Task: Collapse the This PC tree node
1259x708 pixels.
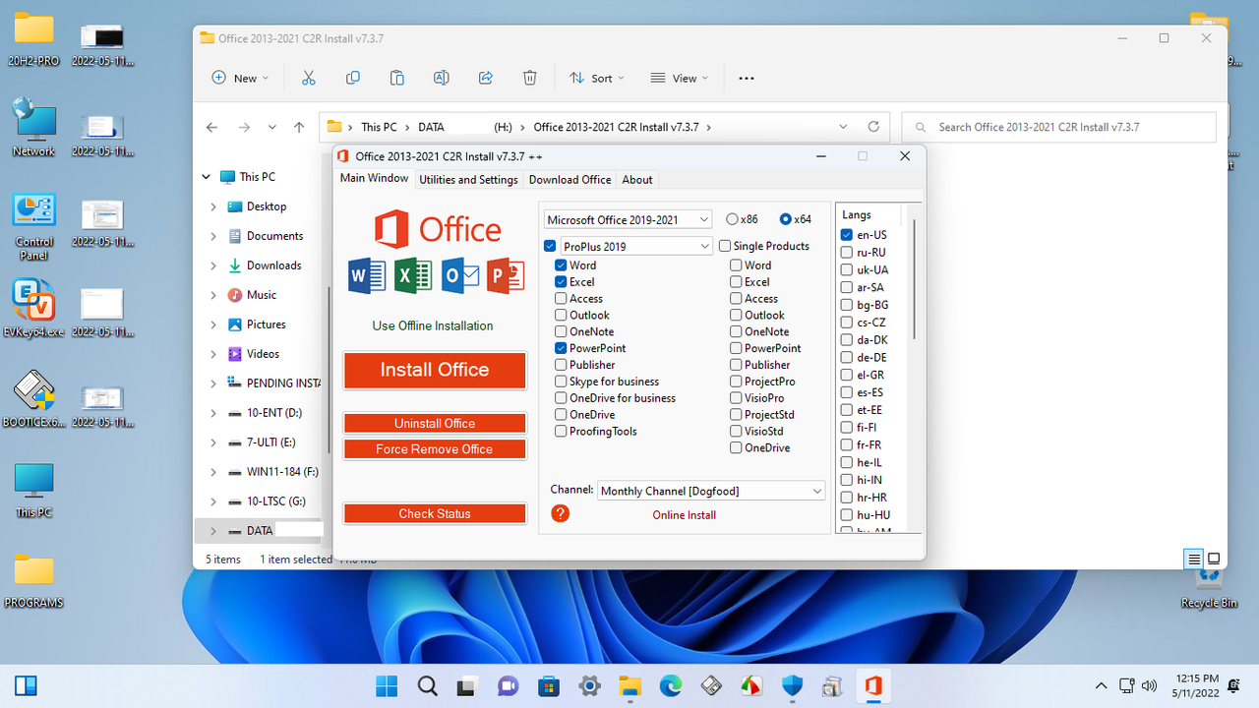Action: (x=207, y=177)
